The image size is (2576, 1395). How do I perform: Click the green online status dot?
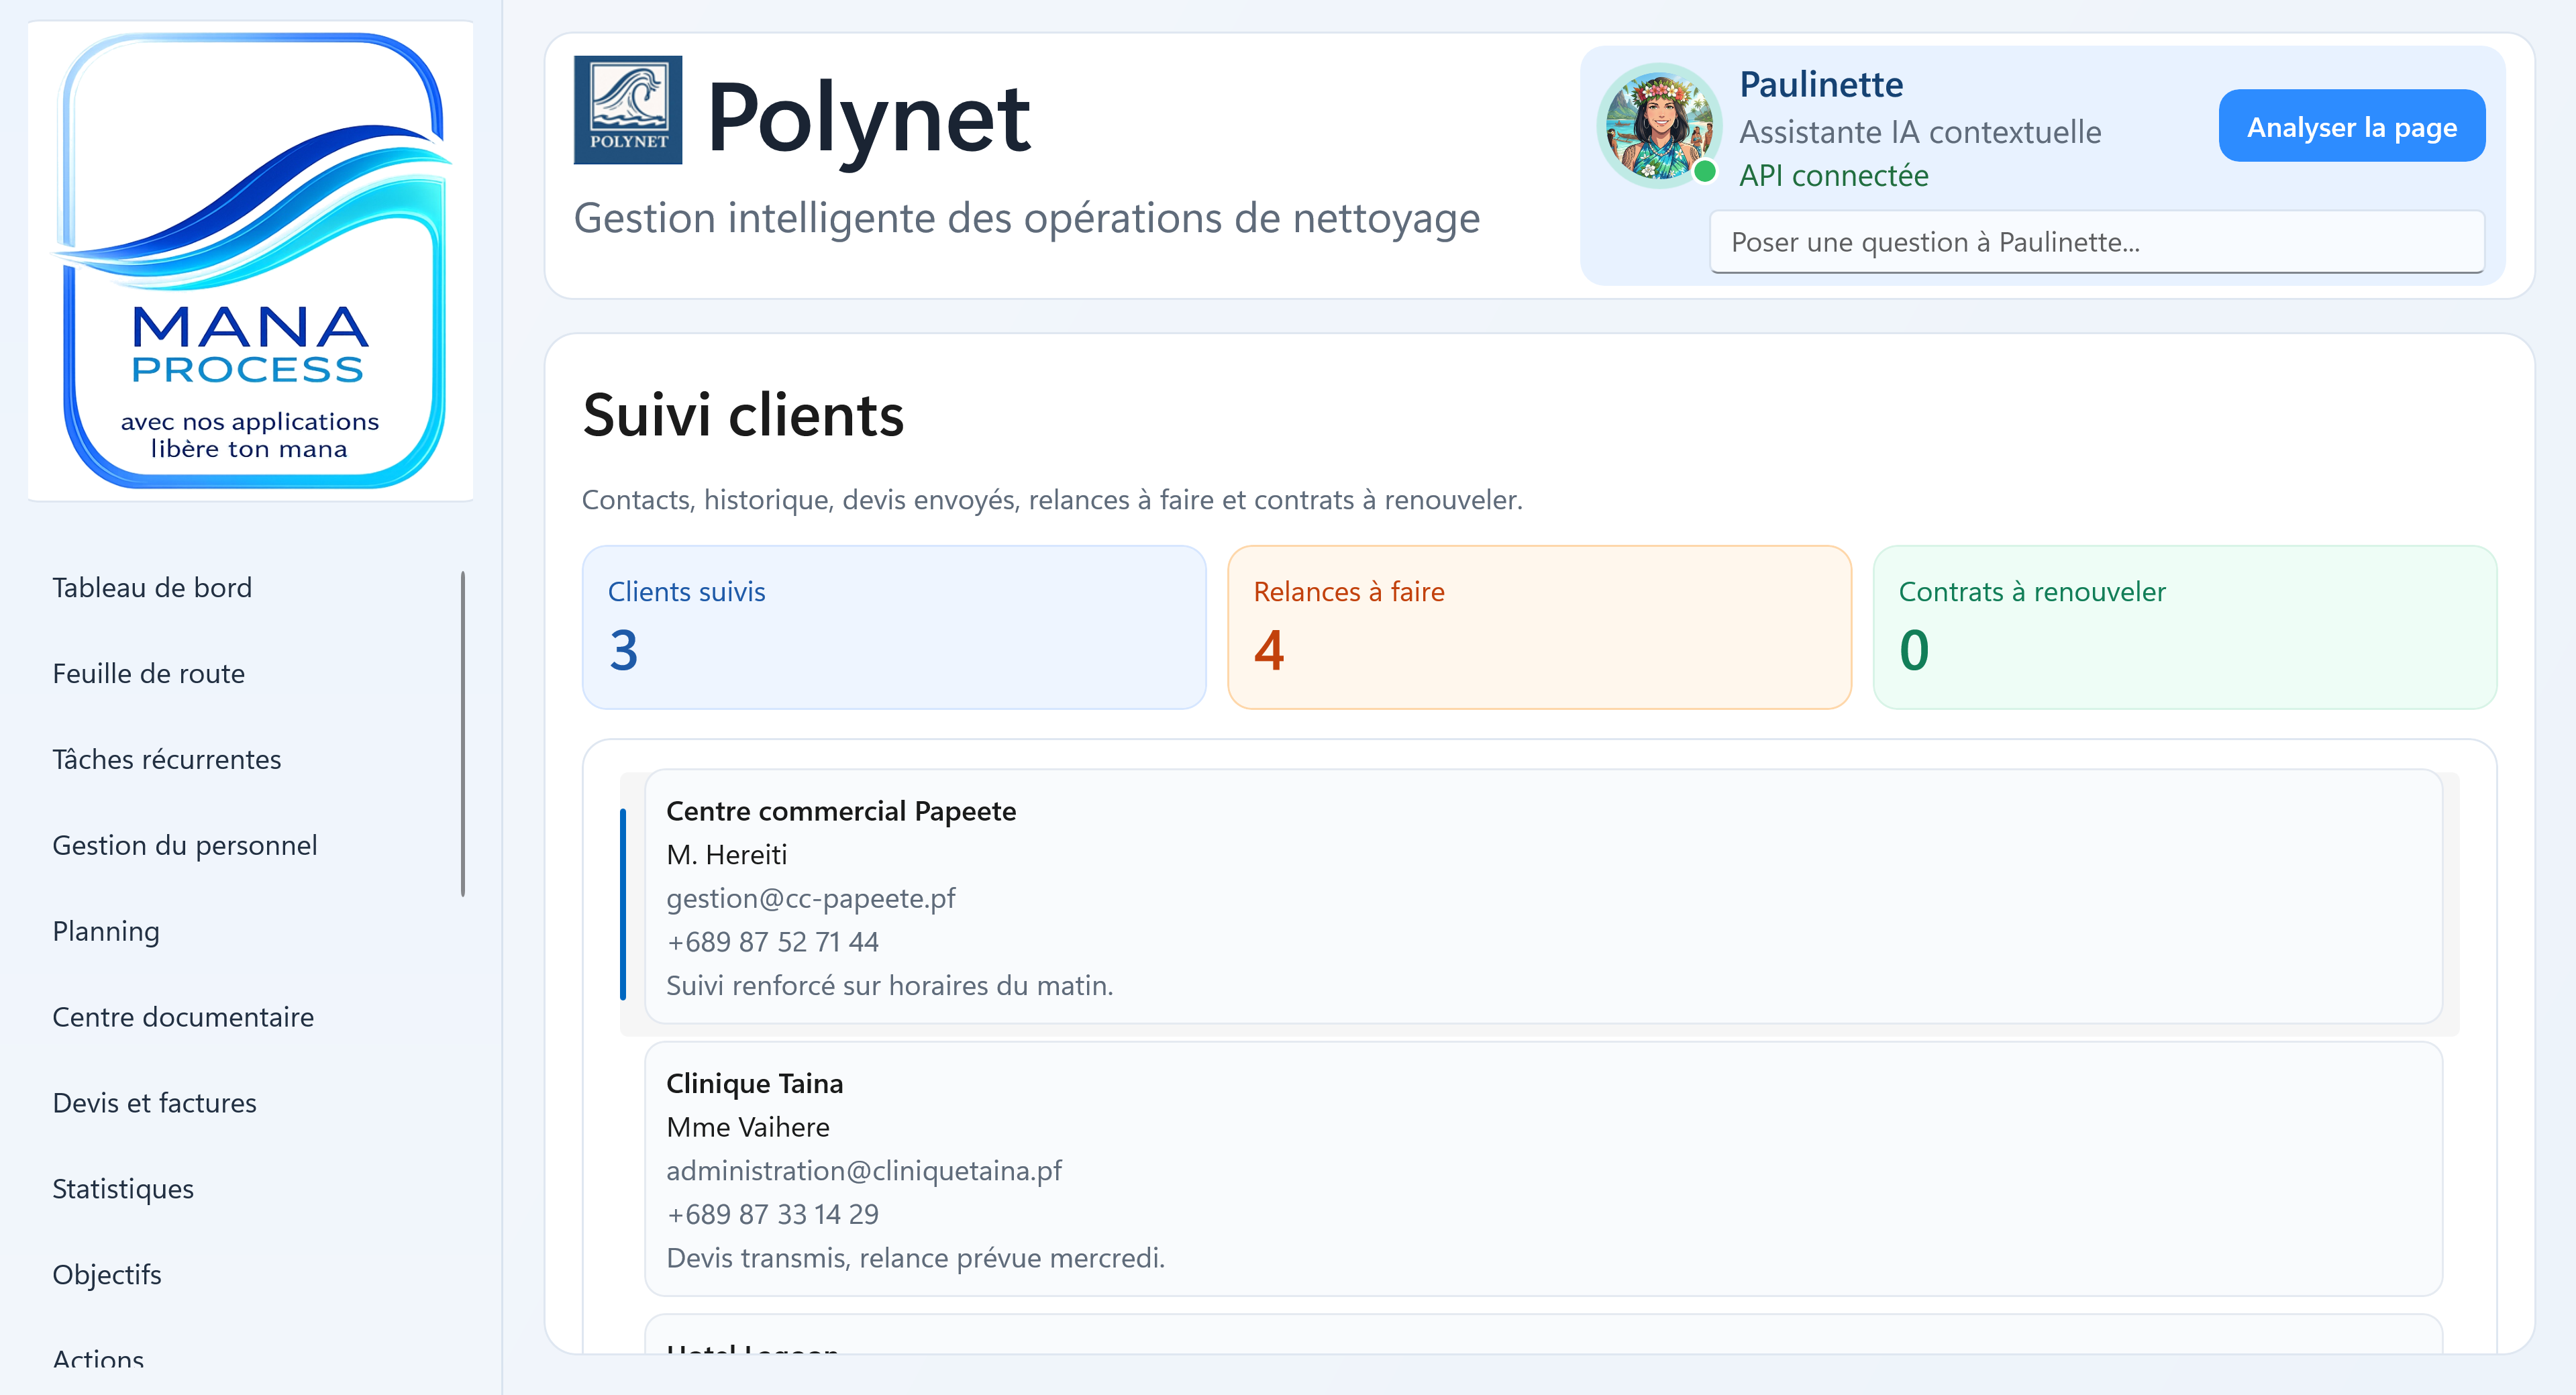(x=1705, y=172)
